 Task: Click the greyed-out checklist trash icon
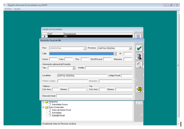[x=139, y=65]
